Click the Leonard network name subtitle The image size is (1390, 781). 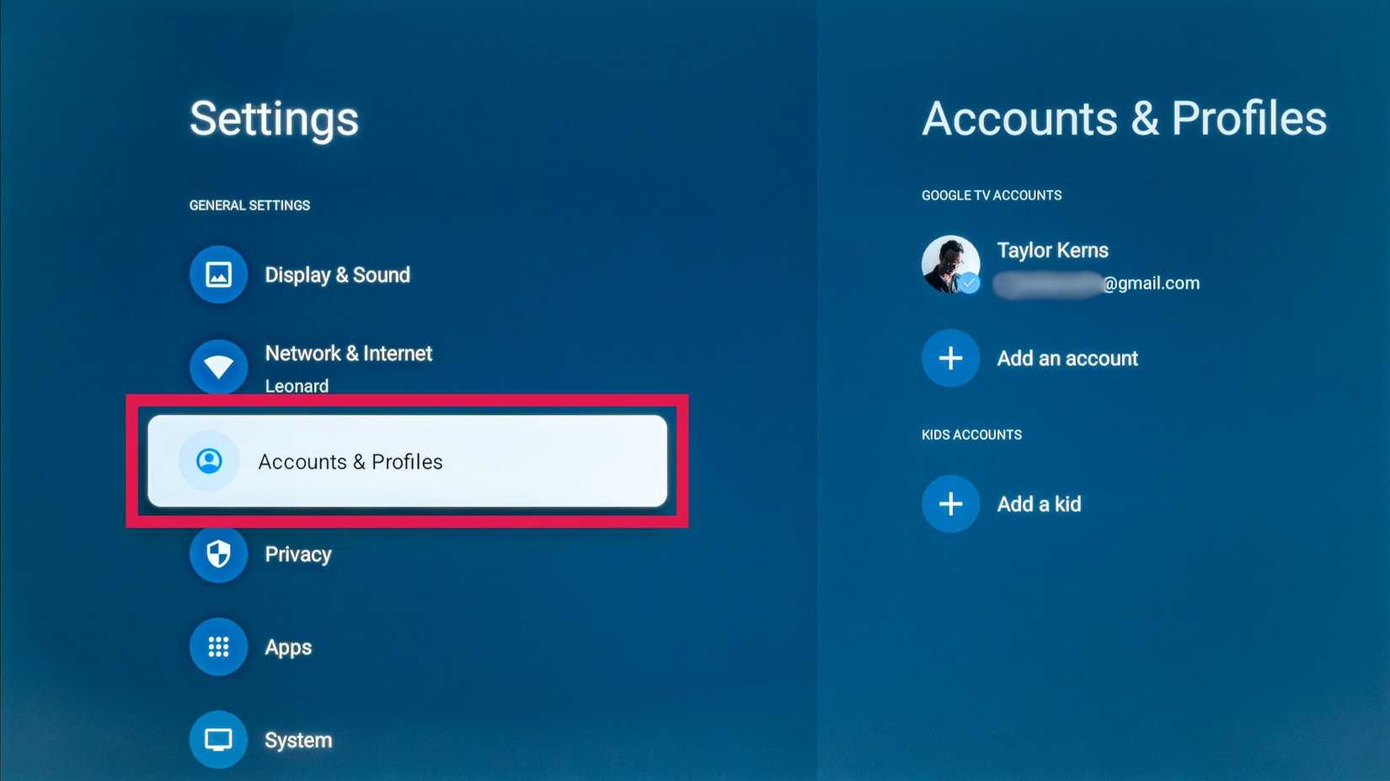pyautogui.click(x=297, y=386)
